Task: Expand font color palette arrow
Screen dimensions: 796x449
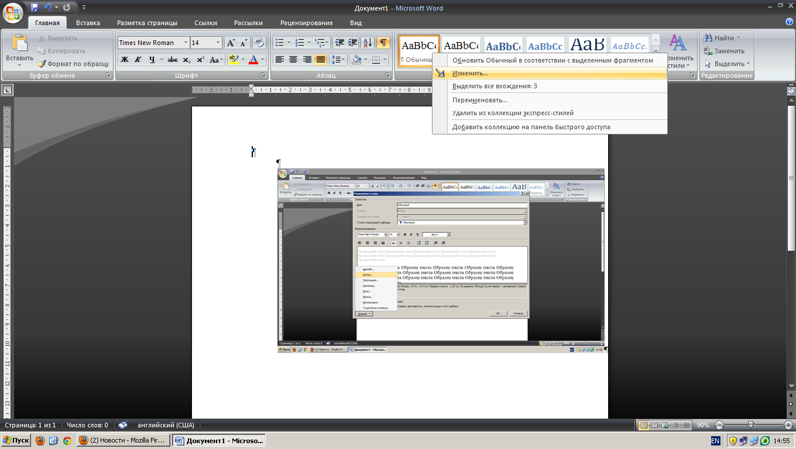Action: coord(262,60)
